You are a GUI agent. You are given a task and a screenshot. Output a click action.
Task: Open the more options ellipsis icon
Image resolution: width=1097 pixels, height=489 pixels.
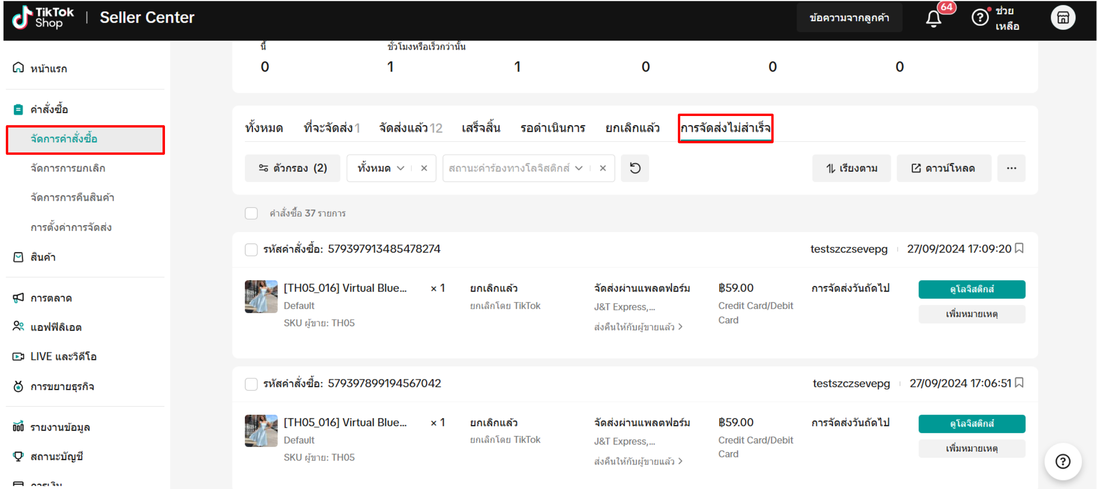coord(1012,168)
